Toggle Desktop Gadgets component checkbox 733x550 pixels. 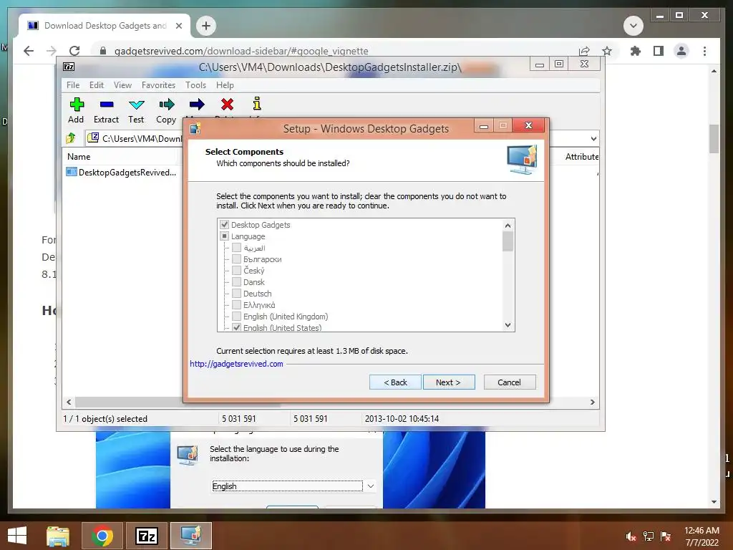tap(224, 224)
